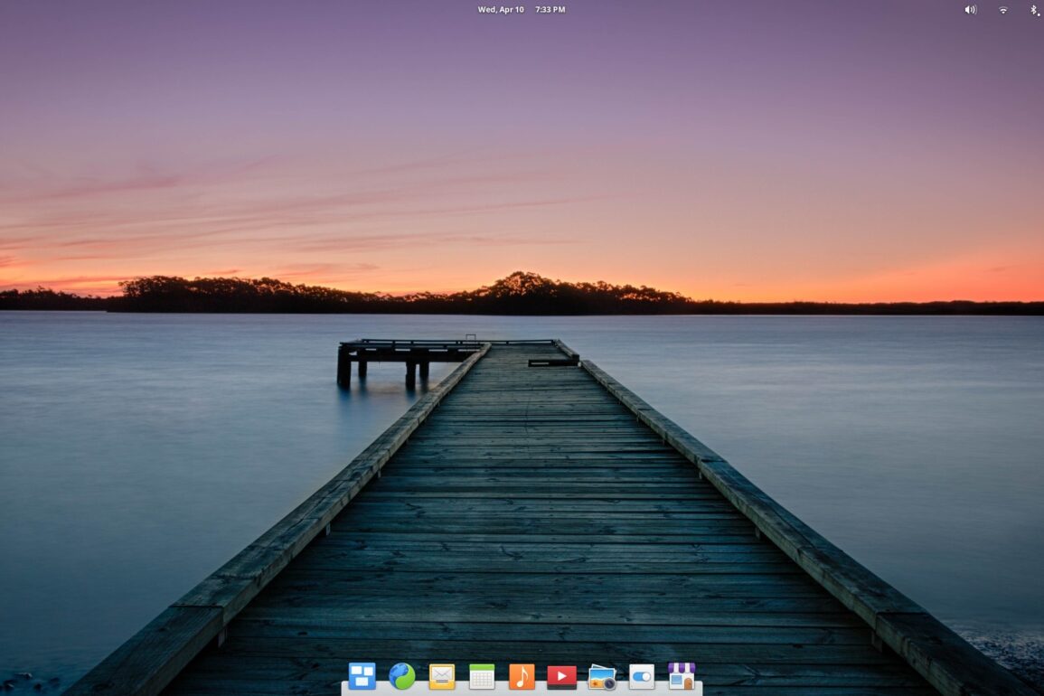
Task: Open the Bluetooth indicator menu
Action: tap(1034, 10)
